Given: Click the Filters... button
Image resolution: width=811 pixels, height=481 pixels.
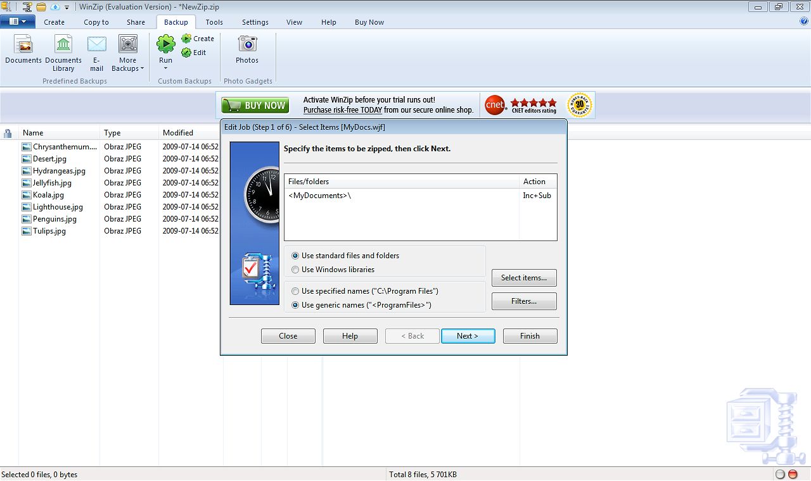Looking at the screenshot, I should tap(524, 301).
